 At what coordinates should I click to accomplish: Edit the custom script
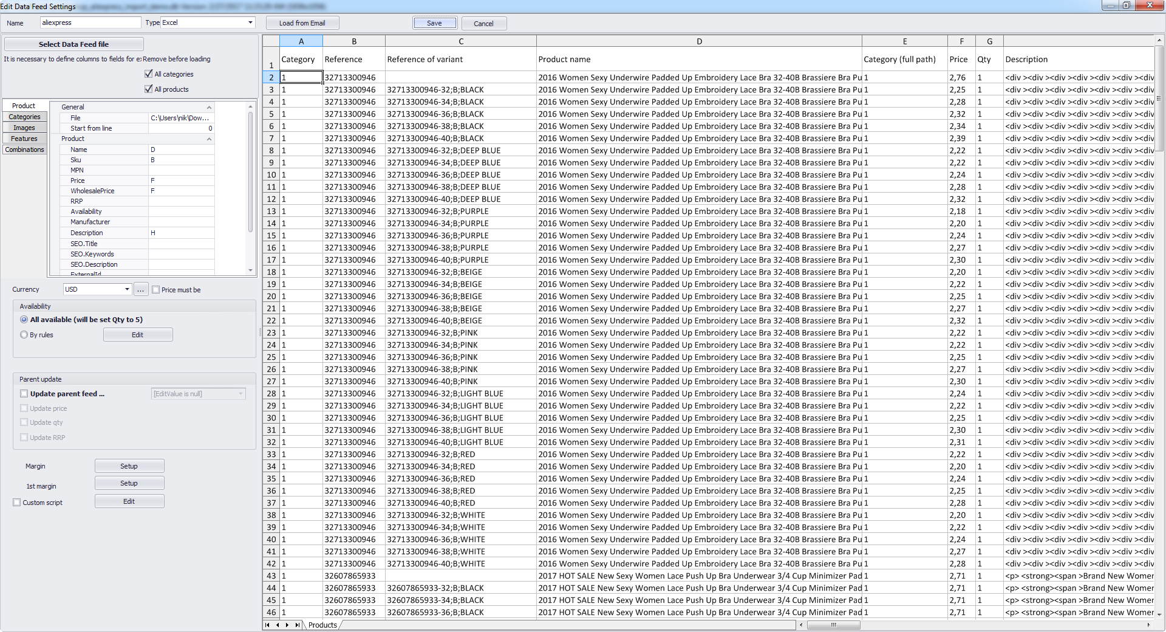129,501
